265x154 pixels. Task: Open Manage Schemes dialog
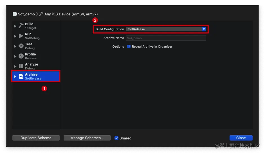pos(87,138)
